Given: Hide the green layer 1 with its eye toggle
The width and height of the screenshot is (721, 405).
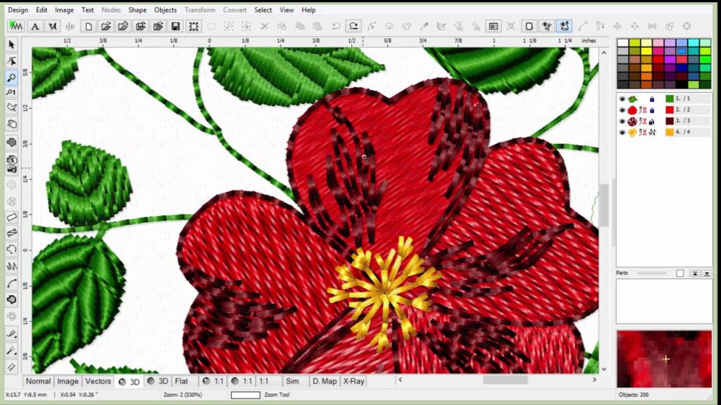Looking at the screenshot, I should [x=622, y=98].
